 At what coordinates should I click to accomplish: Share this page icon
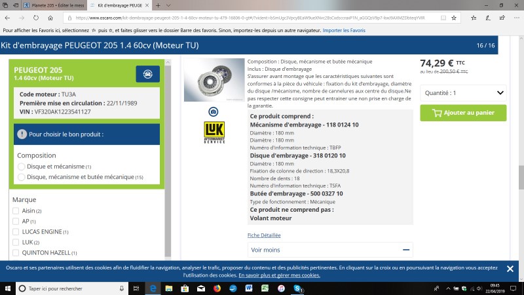click(x=502, y=18)
